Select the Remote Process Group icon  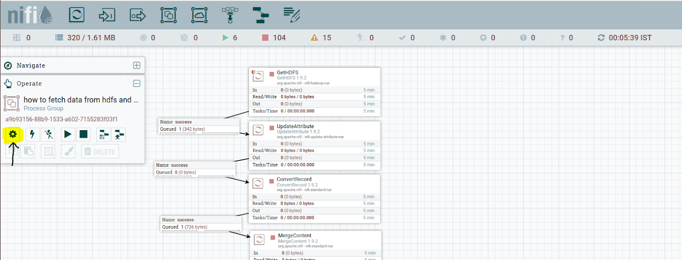199,15
